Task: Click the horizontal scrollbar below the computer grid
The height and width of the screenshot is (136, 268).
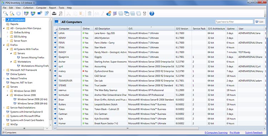Action: (x=128, y=128)
